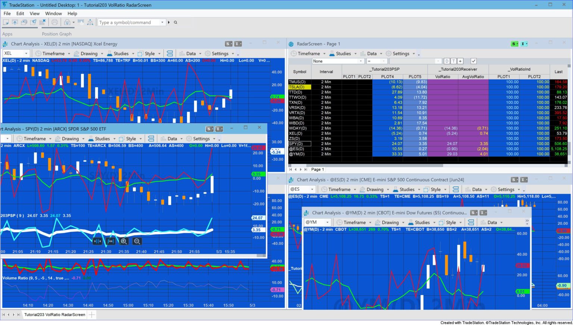Image resolution: width=573 pixels, height=325 pixels.
Task: Expand the @ES symbol combo box arrow
Action: pyautogui.click(x=312, y=189)
